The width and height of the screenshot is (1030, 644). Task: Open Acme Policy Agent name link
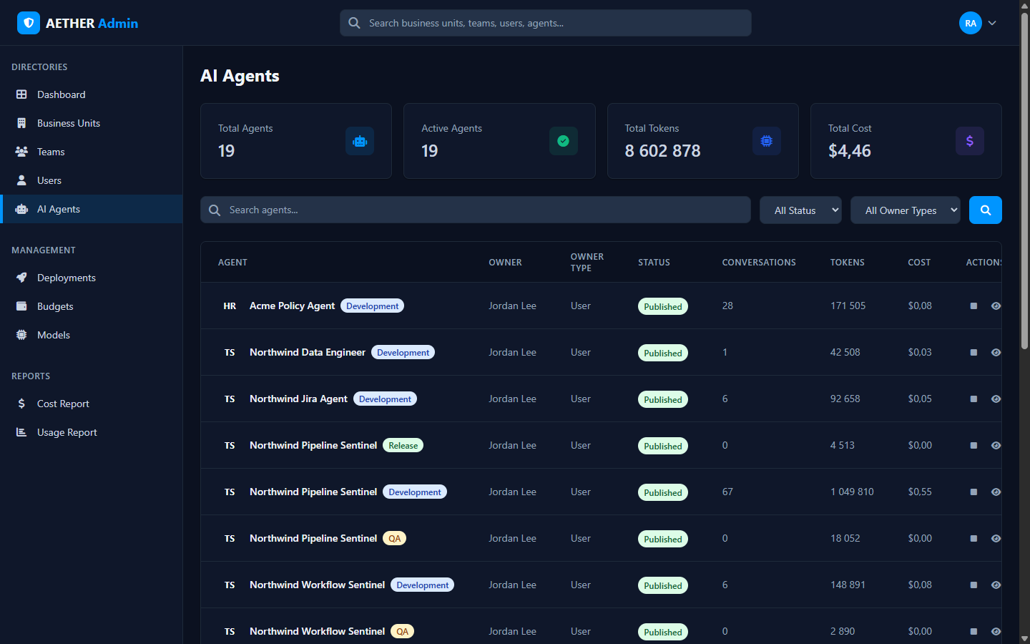pos(292,306)
